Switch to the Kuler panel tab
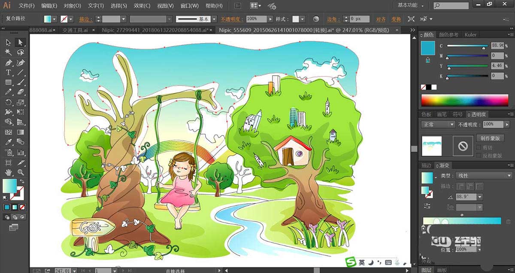515x273 pixels. point(470,34)
